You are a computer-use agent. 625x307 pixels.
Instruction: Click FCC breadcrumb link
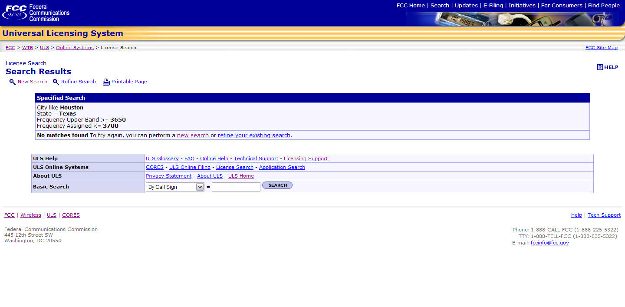click(x=10, y=48)
